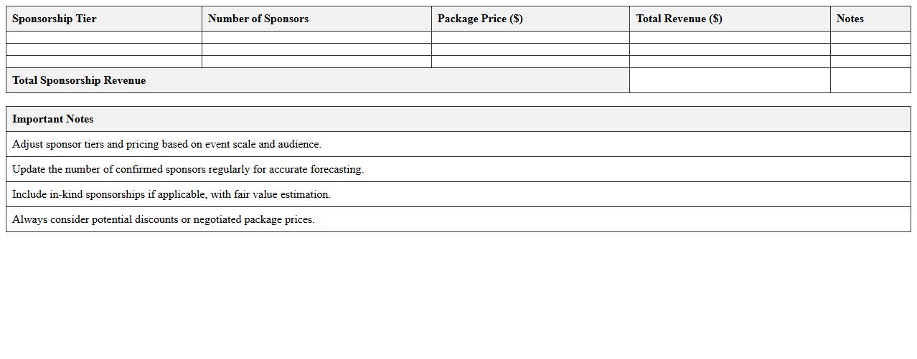Select the Notes cell in the total row
The width and height of the screenshot is (917, 359).
(x=870, y=80)
